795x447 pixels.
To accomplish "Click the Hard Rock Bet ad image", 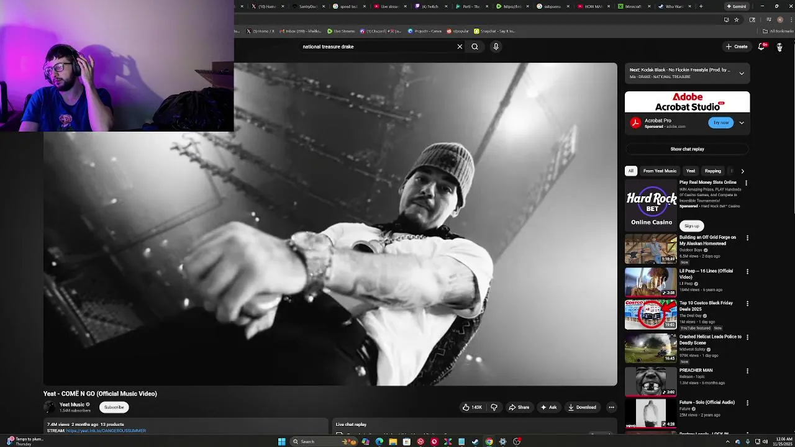I will point(651,205).
